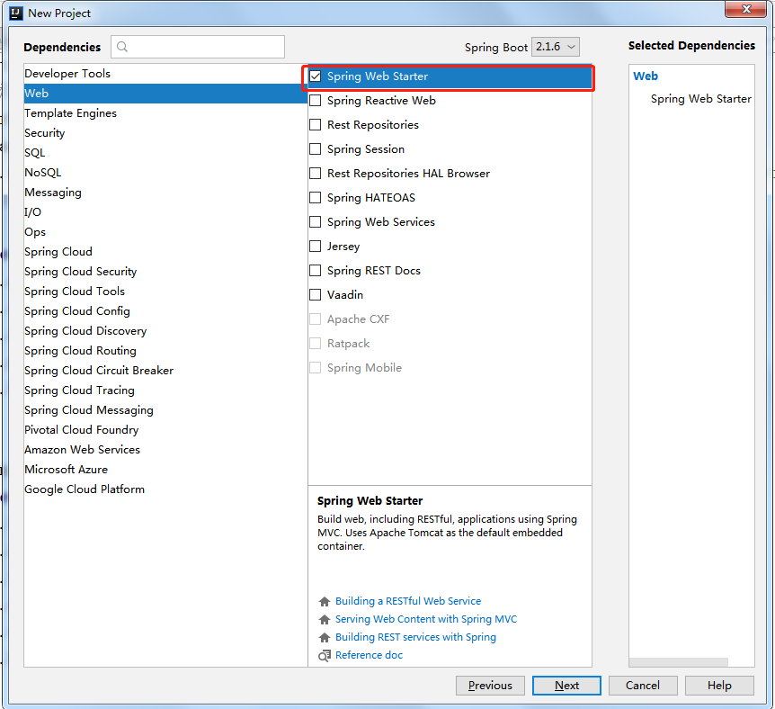Select the Spring Cloud category

pyautogui.click(x=165, y=251)
